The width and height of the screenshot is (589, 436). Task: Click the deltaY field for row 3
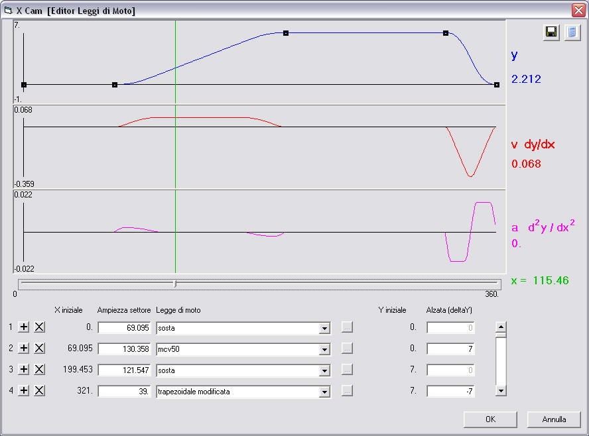click(450, 370)
